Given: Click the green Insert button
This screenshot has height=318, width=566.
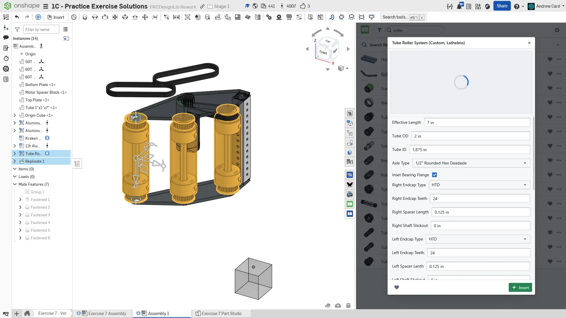Looking at the screenshot, I should pos(520,287).
